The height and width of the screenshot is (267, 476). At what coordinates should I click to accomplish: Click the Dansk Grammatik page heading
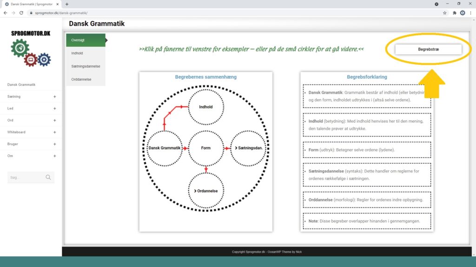coord(97,24)
